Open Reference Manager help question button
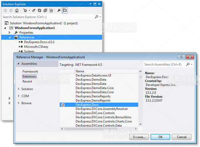The width and height of the screenshot is (200, 147). 181,57
